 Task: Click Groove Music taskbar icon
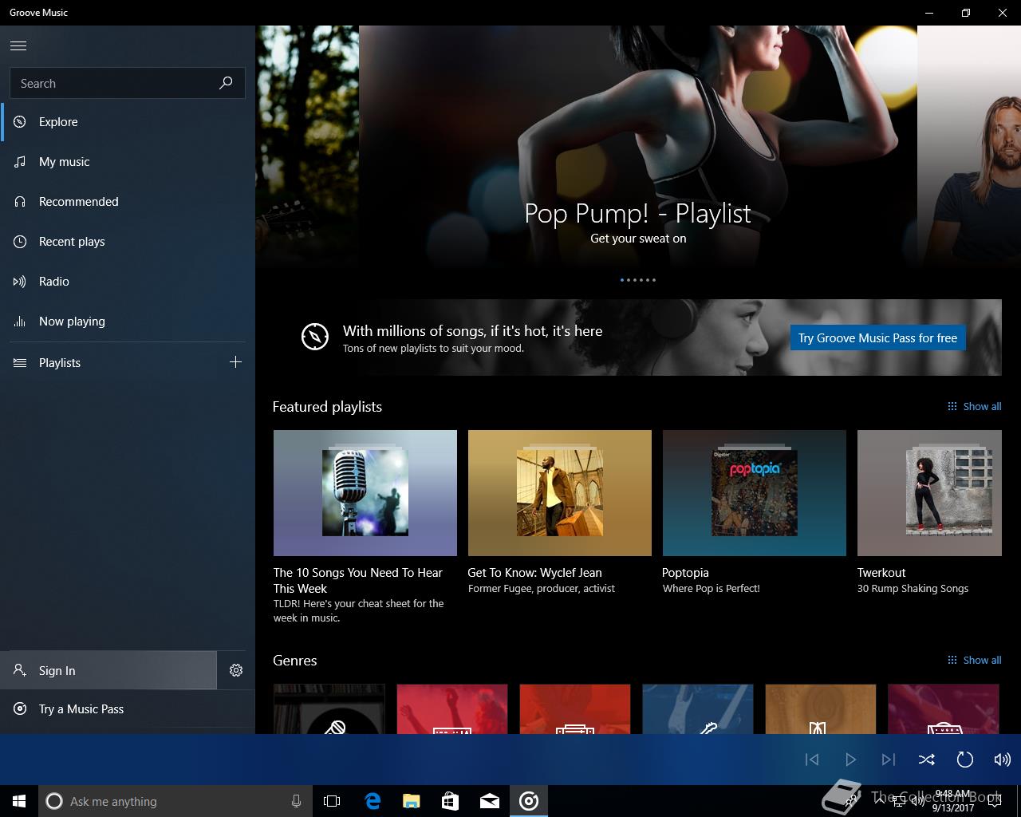point(529,801)
